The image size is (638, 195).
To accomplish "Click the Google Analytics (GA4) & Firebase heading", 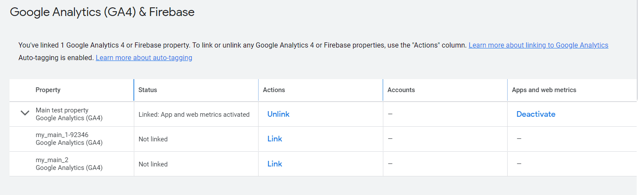I will click(102, 12).
